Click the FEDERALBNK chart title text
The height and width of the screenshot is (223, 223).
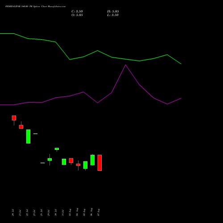[35, 7]
